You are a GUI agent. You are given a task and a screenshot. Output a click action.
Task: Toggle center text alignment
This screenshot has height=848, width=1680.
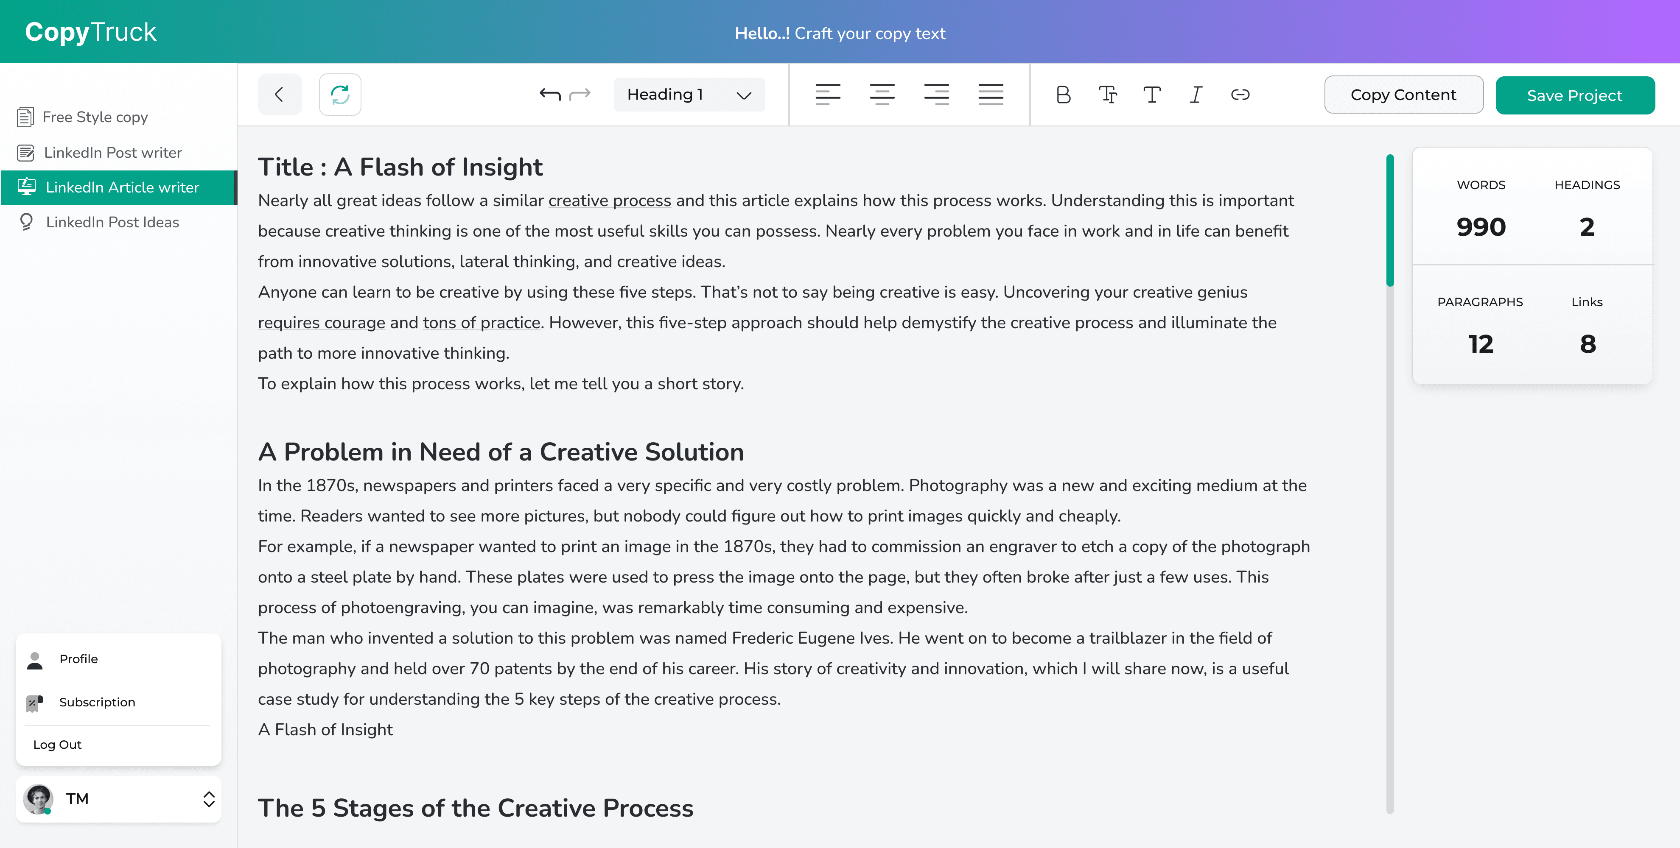point(882,95)
